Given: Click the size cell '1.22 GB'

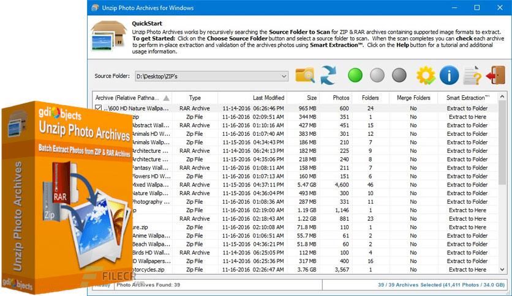Looking at the screenshot, I should coord(307,219).
